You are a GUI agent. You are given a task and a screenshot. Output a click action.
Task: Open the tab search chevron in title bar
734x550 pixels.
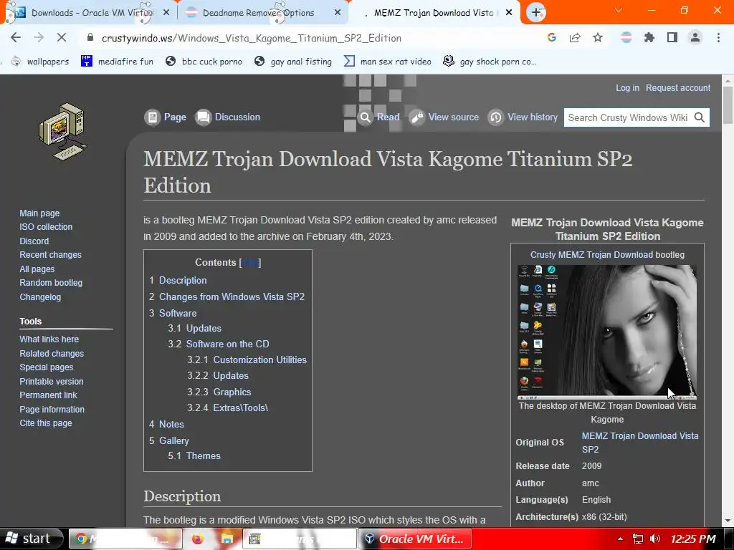coord(619,10)
